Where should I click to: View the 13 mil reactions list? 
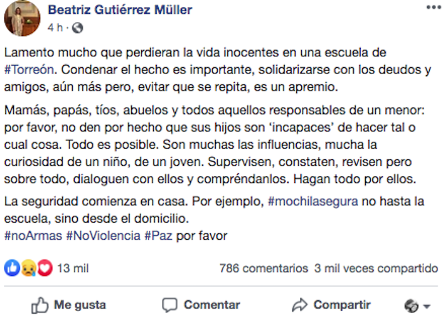coord(73,268)
